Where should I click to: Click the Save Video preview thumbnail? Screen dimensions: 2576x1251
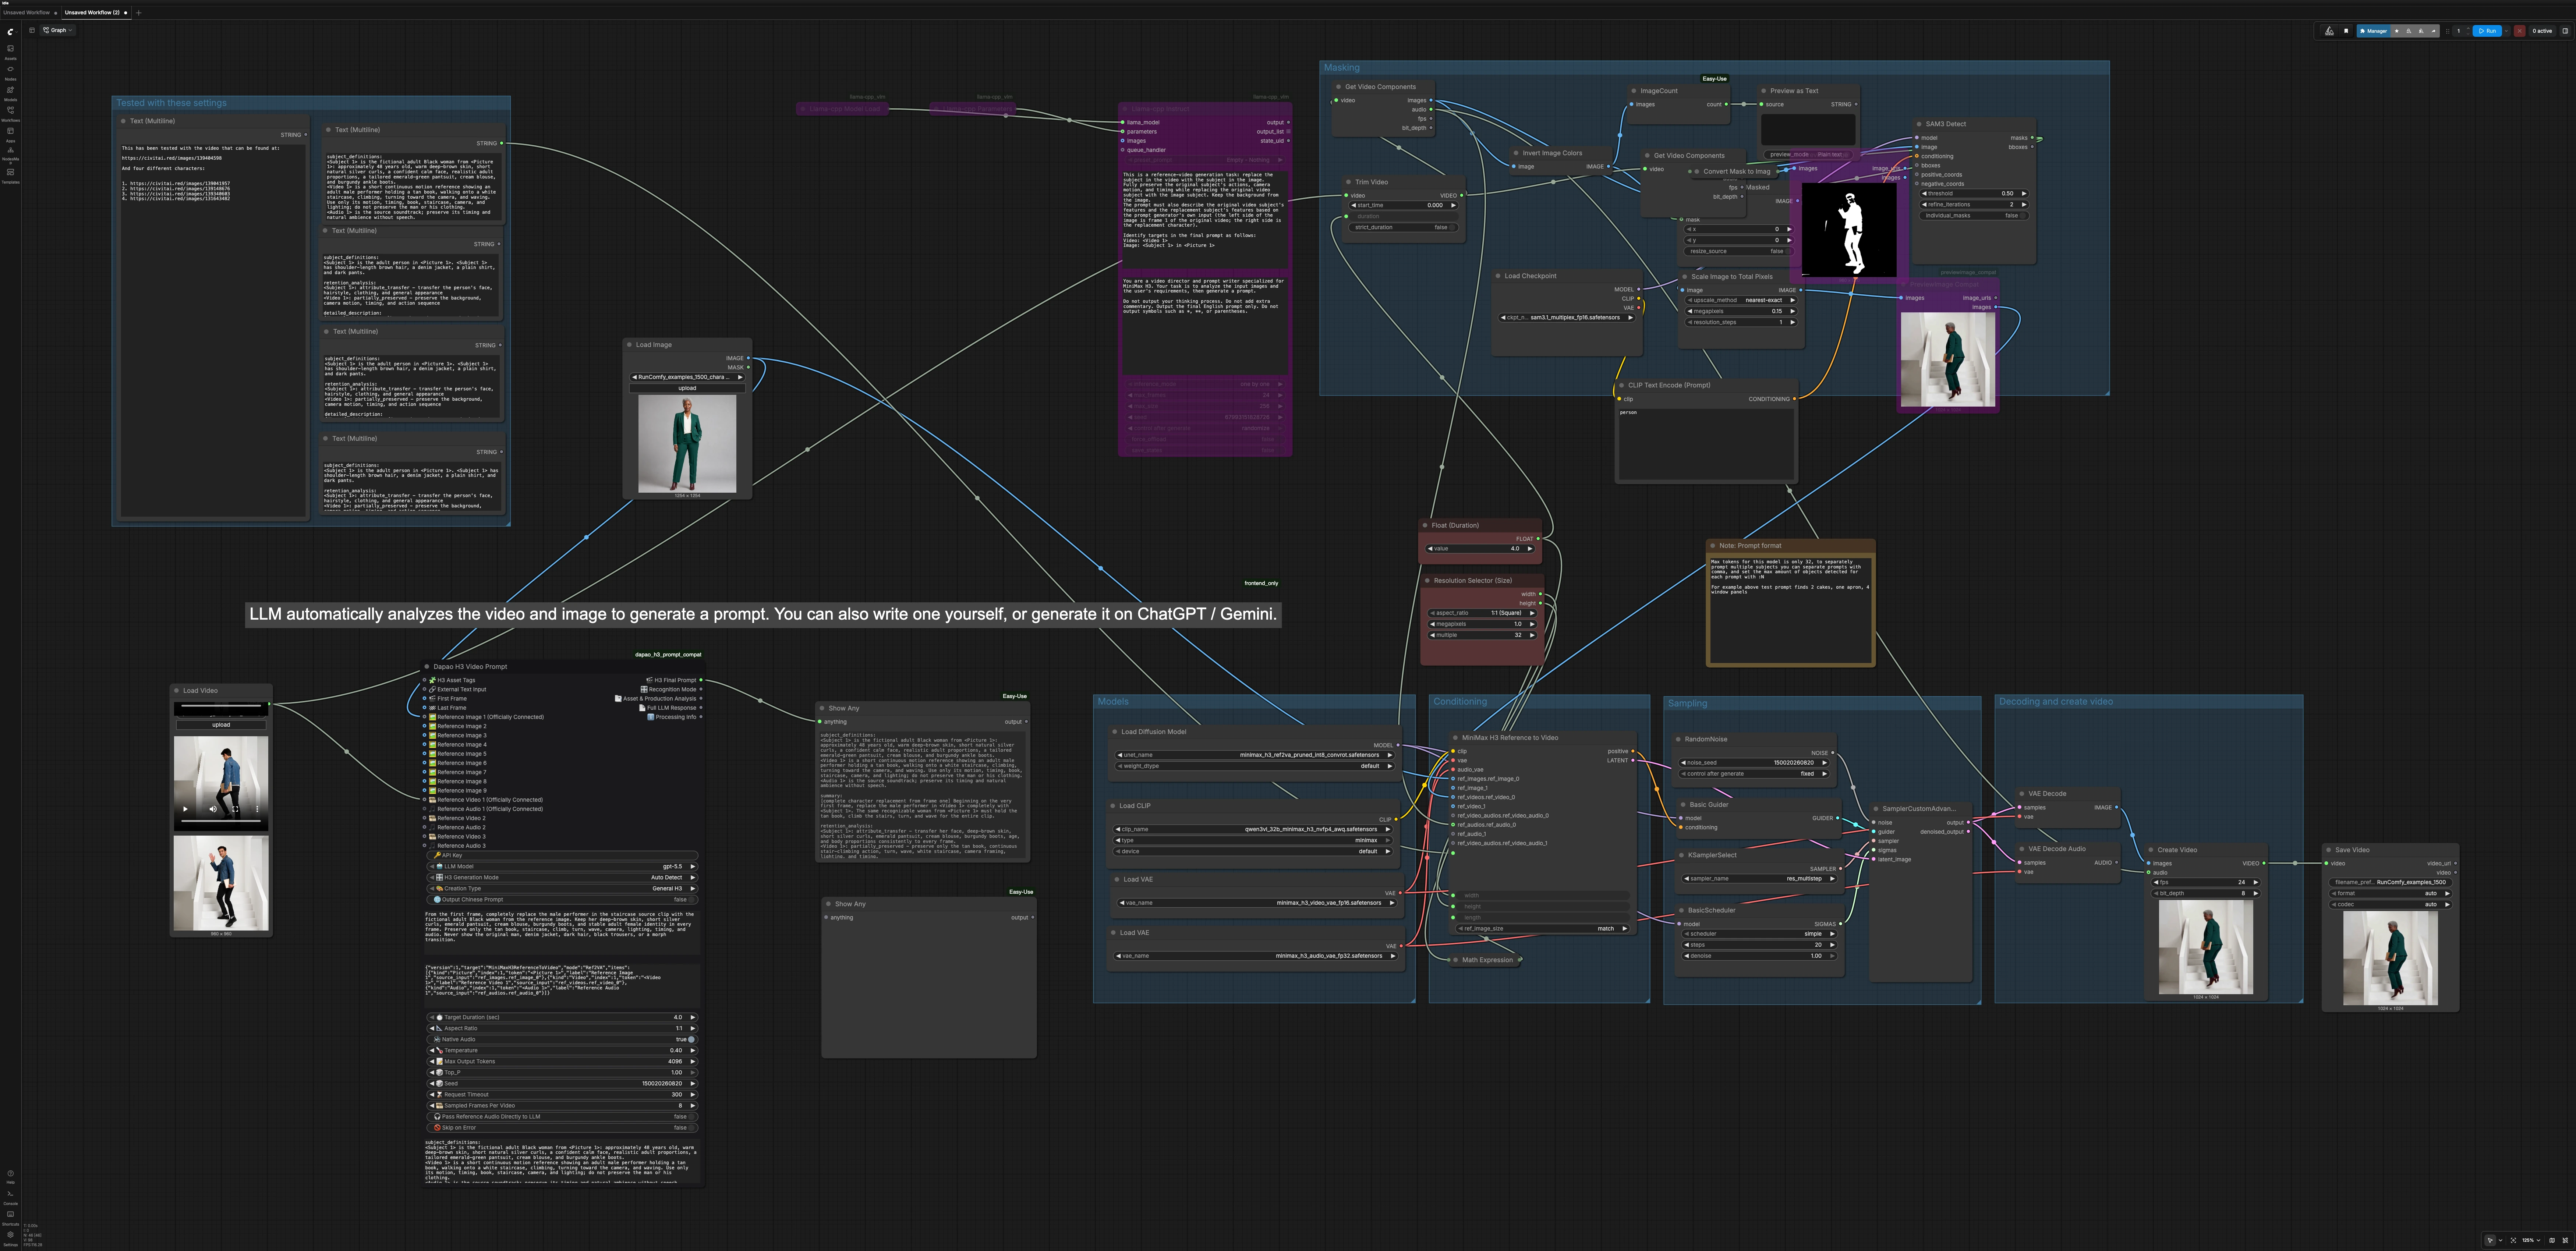pyautogui.click(x=2390, y=958)
